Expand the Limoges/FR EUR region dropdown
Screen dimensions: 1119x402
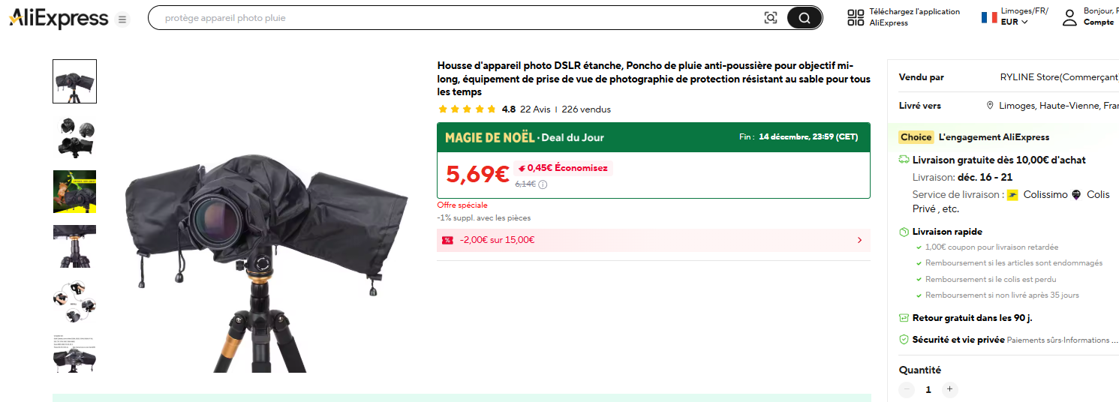tap(1015, 17)
